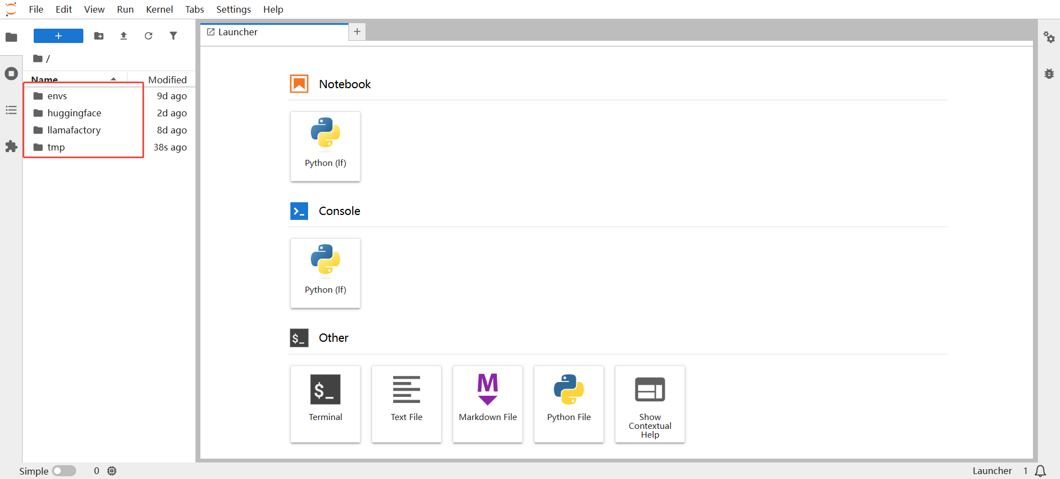Sort files by Name column header
This screenshot has height=479, width=1060.
[x=45, y=79]
